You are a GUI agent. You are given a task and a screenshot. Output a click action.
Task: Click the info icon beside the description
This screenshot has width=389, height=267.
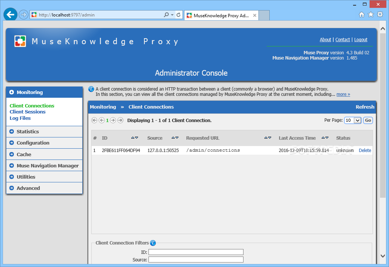click(x=91, y=89)
